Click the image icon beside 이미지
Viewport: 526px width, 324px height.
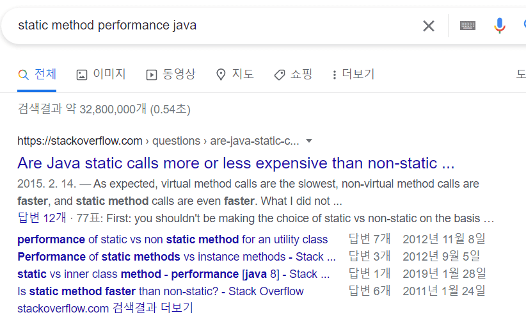(x=82, y=74)
